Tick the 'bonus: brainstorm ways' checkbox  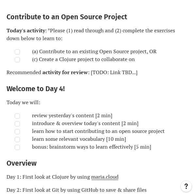(17, 147)
